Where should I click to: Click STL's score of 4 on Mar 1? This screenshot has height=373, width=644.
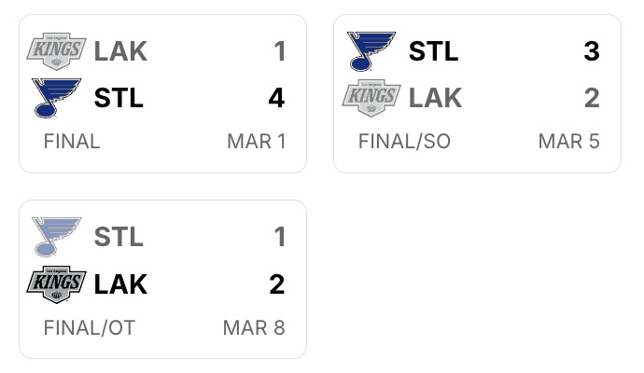(276, 98)
